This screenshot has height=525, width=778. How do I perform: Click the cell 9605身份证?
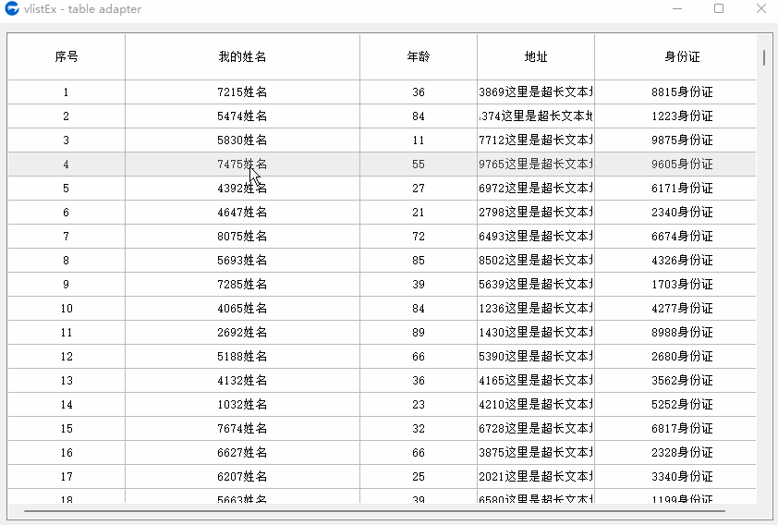click(x=675, y=165)
